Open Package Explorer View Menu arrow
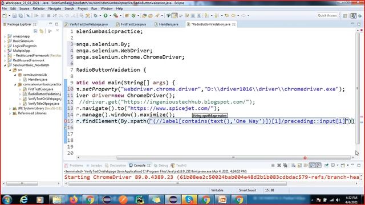Image resolution: width=365 pixels, height=205 pixels. pyautogui.click(x=57, y=31)
